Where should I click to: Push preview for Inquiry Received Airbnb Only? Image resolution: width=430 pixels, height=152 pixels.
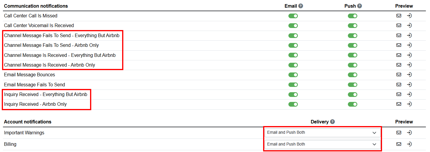(409, 104)
